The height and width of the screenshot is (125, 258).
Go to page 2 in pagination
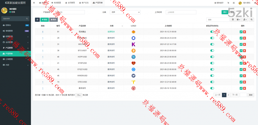(229, 95)
